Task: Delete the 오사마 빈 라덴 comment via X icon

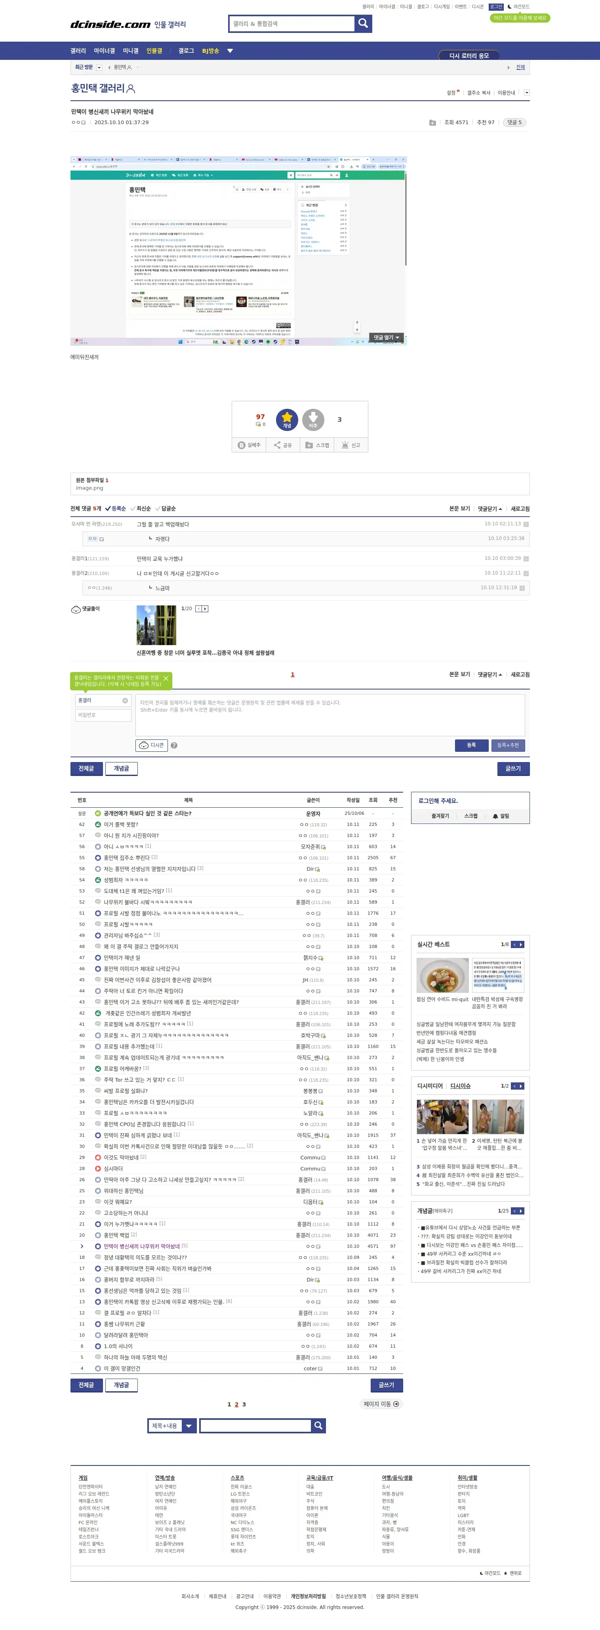Action: 526,524
